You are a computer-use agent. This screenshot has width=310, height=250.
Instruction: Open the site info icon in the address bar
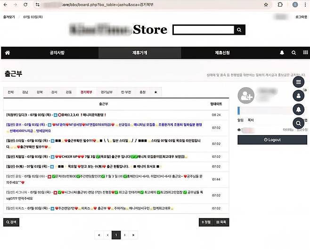point(38,5)
